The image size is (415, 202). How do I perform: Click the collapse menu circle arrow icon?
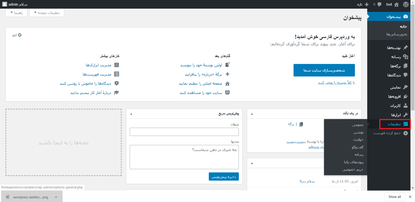[405, 133]
